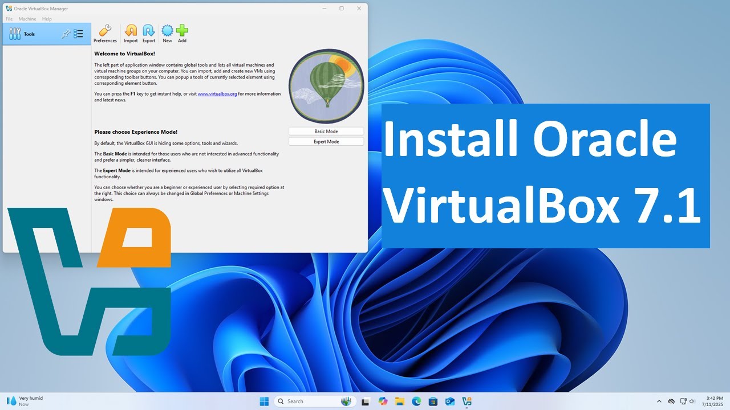Open Microsoft Store from the taskbar
Viewport: 730px width, 410px height.
[433, 401]
